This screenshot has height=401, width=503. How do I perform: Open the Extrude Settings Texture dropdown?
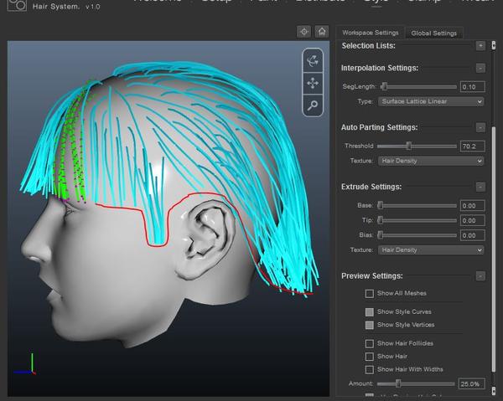pyautogui.click(x=430, y=249)
